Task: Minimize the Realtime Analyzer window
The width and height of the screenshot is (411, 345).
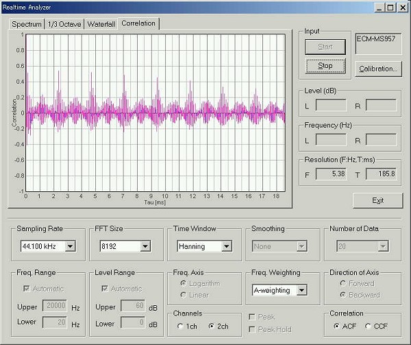Action: click(x=379, y=8)
